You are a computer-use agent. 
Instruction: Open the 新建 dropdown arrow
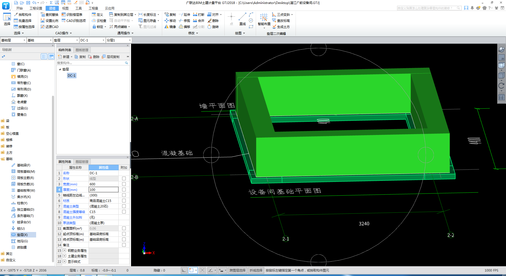tap(71, 57)
